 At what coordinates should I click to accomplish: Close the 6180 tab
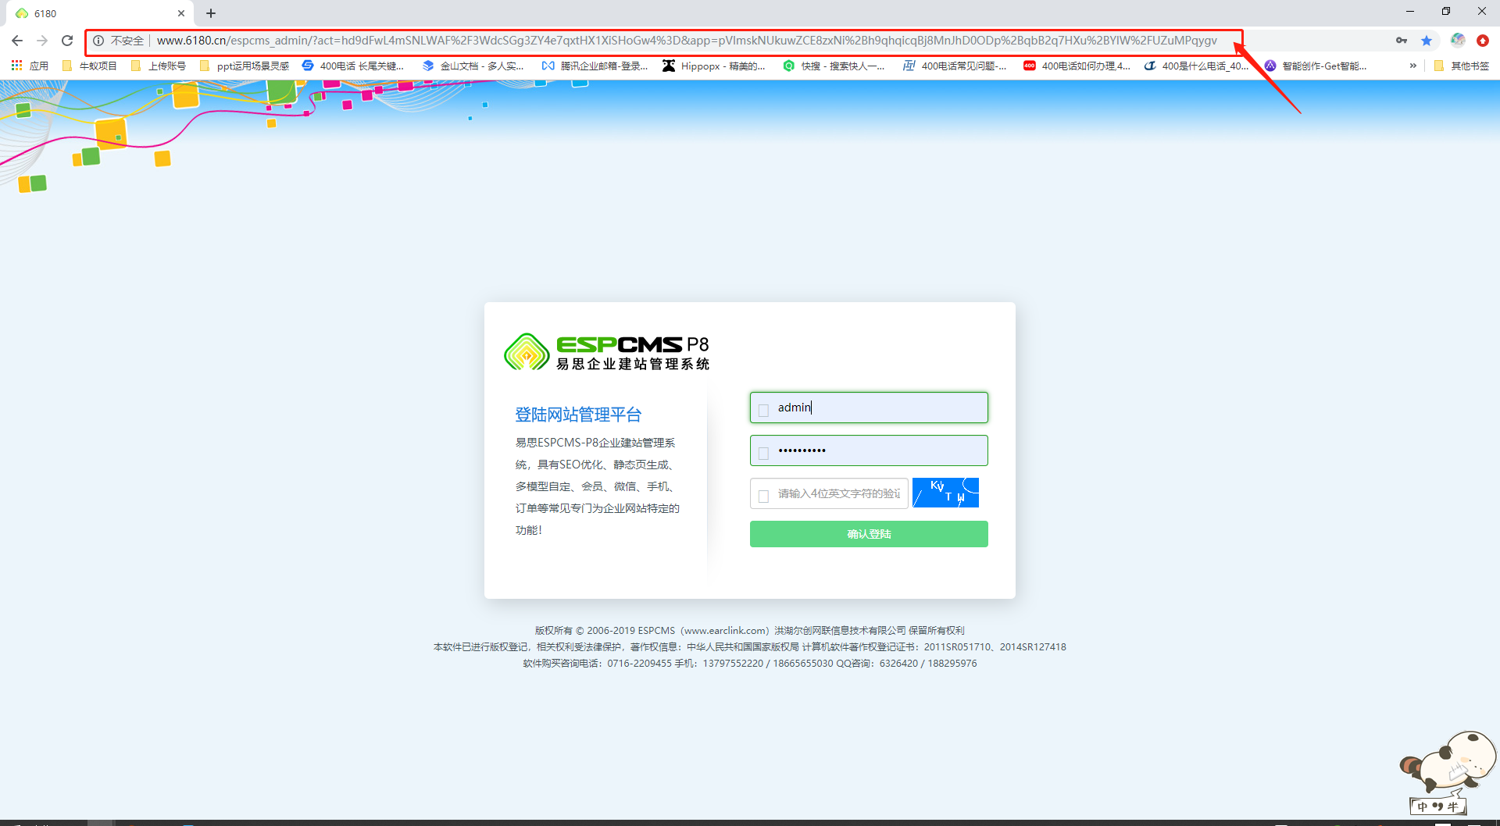point(181,13)
